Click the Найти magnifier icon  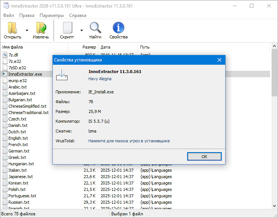pyautogui.click(x=95, y=28)
